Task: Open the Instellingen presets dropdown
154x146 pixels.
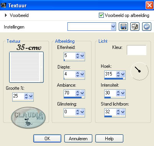Action: tap(113, 27)
